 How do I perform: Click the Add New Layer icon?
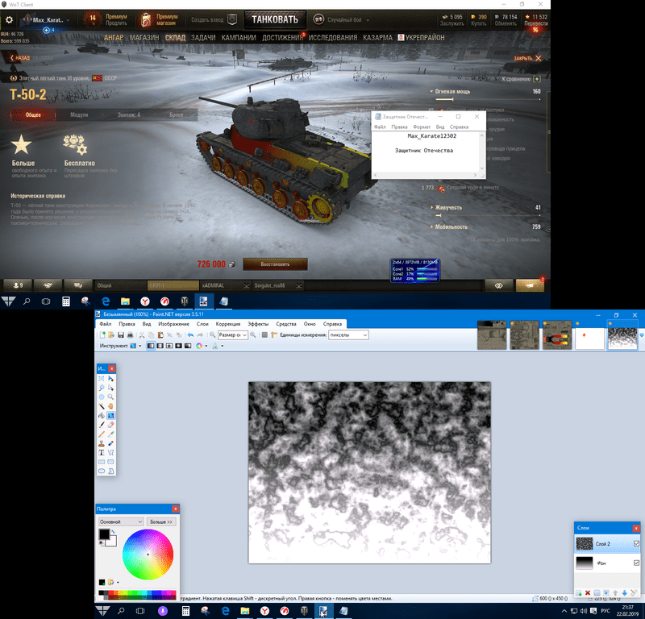(579, 592)
